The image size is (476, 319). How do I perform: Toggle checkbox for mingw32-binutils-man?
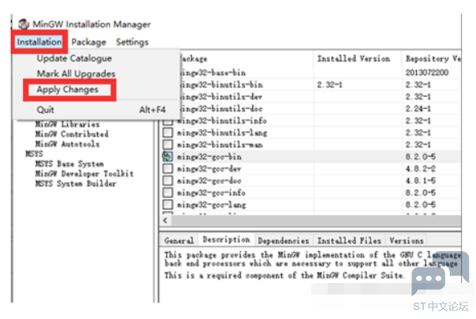(x=168, y=145)
